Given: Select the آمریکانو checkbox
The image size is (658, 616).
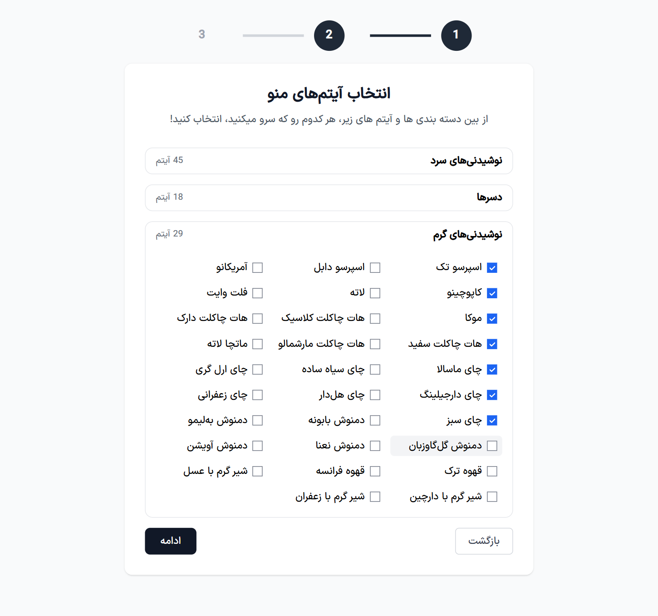Looking at the screenshot, I should pyautogui.click(x=258, y=267).
